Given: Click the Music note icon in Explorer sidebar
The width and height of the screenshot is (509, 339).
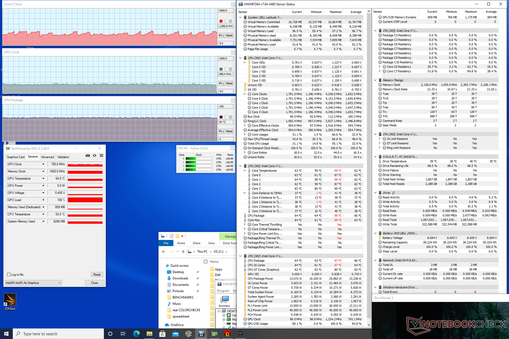Looking at the screenshot, I should [x=169, y=304].
